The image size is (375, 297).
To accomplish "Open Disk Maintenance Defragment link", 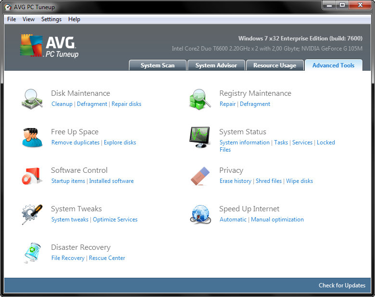I will (92, 104).
